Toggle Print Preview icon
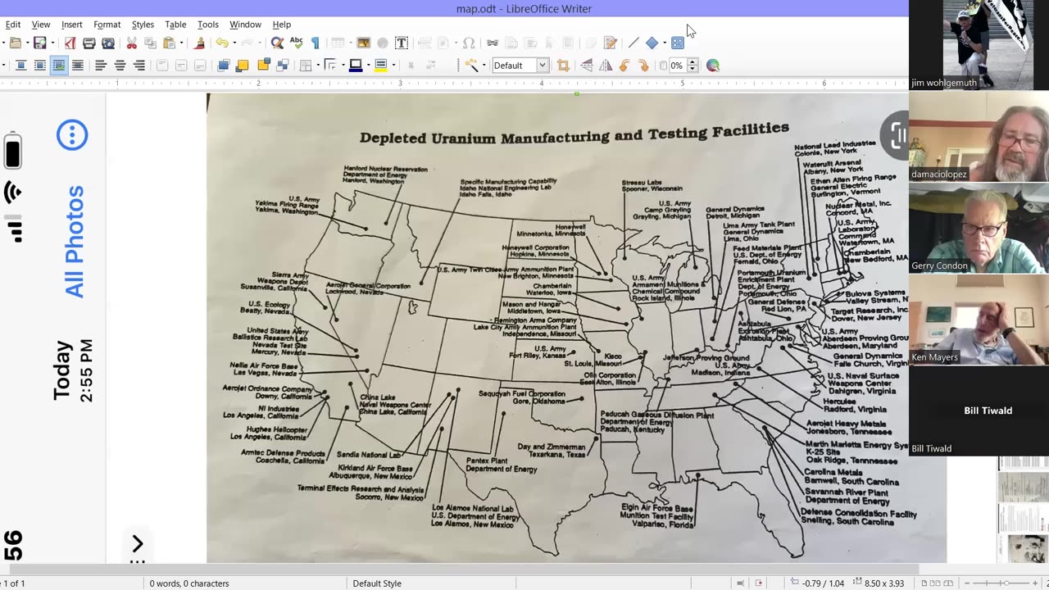The image size is (1049, 590). pos(108,43)
